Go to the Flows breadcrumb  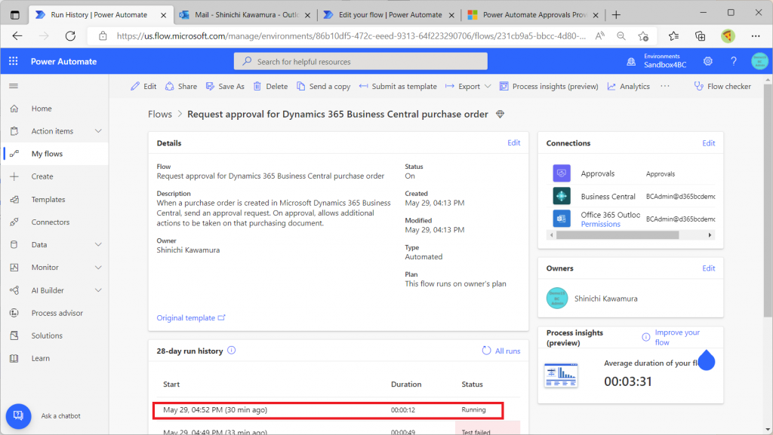pyautogui.click(x=160, y=114)
